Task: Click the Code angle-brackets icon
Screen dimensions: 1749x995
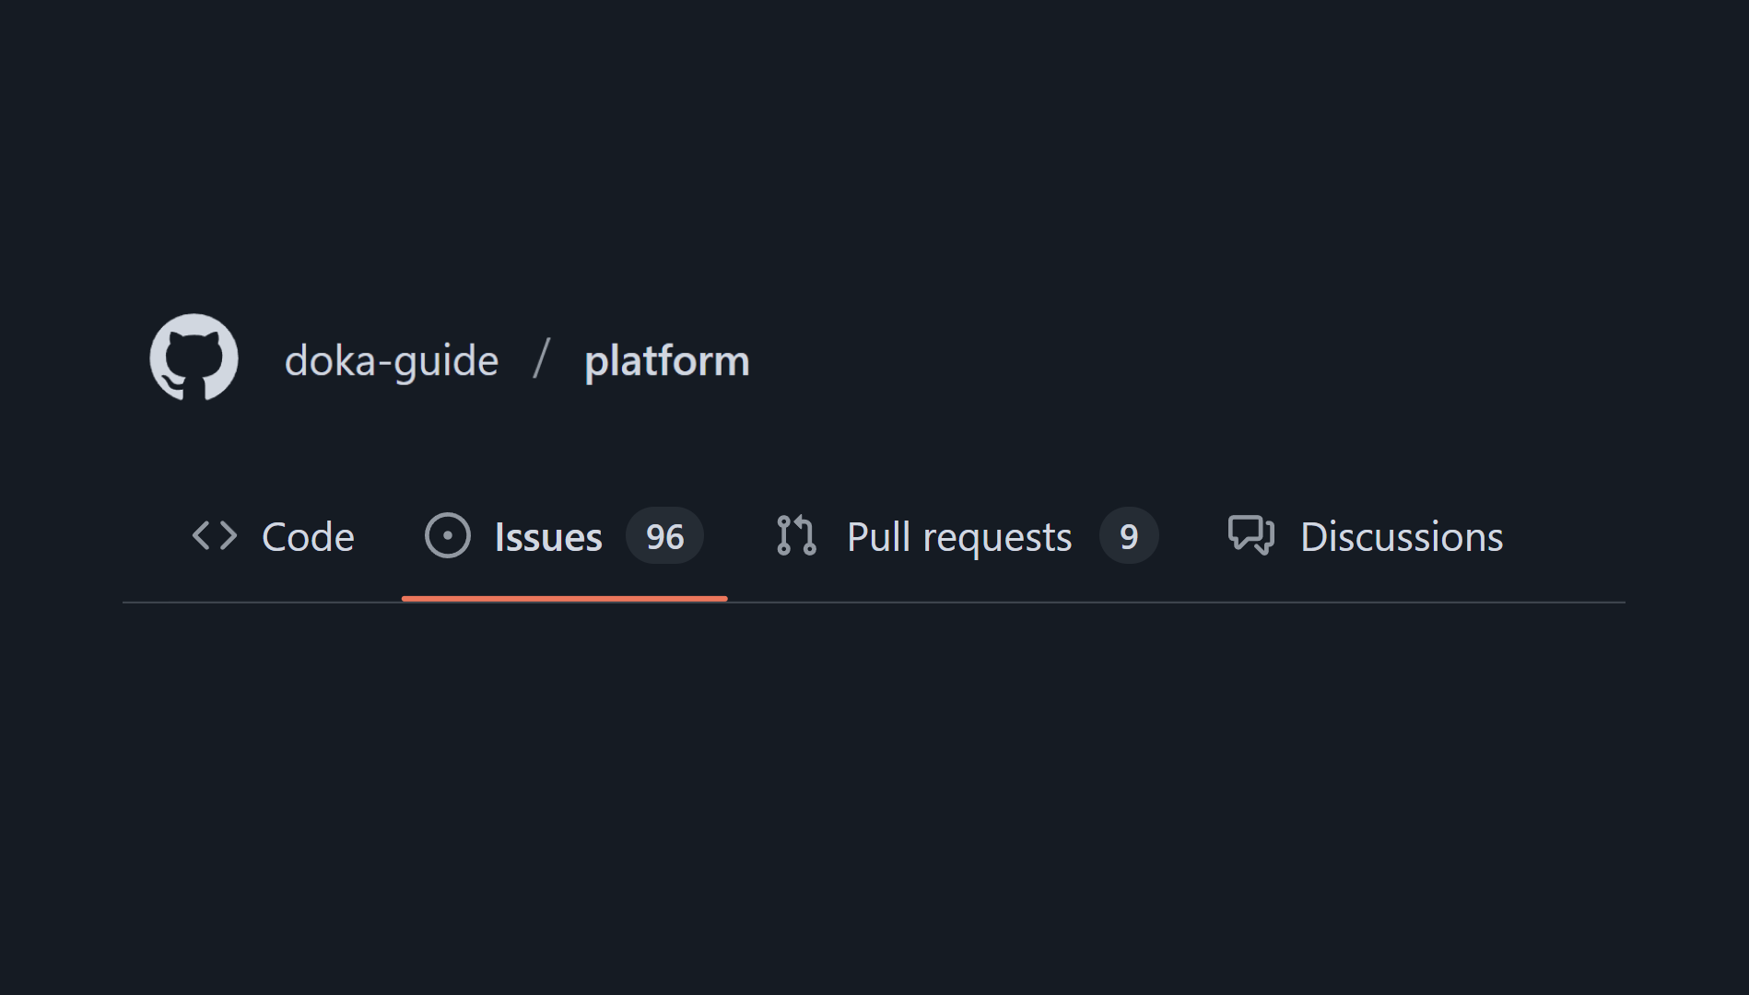Action: 215,536
